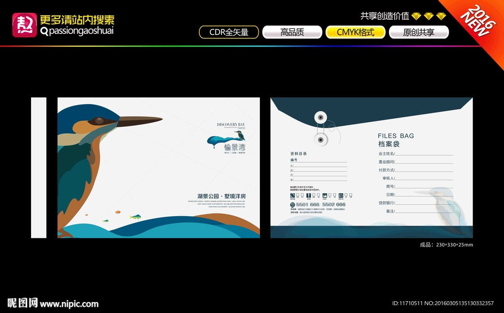Click the 业主姓名 field line
Viewport: 504px width, 313px height.
(x=415, y=154)
